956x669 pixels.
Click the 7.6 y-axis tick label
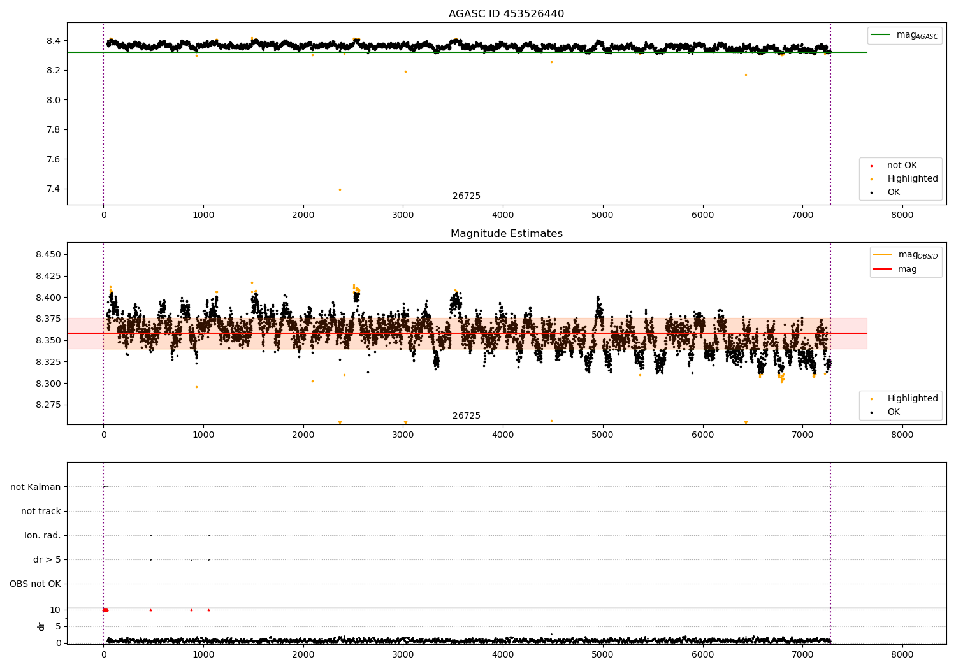pyautogui.click(x=53, y=159)
